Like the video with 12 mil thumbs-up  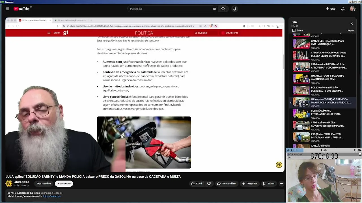(197, 184)
